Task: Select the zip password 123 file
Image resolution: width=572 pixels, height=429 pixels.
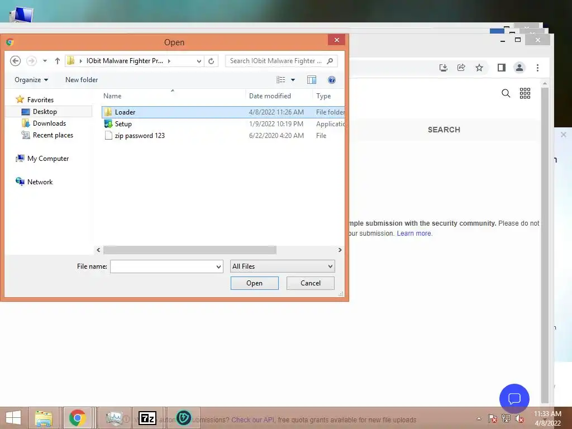Action: pos(223,136)
